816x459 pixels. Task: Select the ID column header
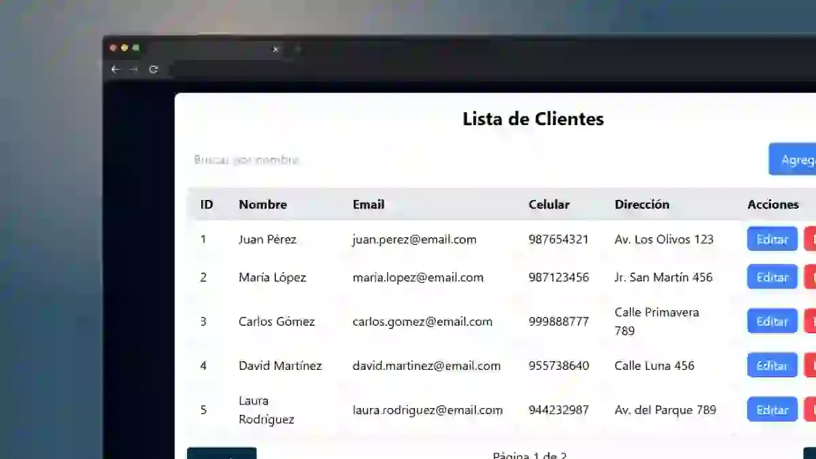(207, 205)
